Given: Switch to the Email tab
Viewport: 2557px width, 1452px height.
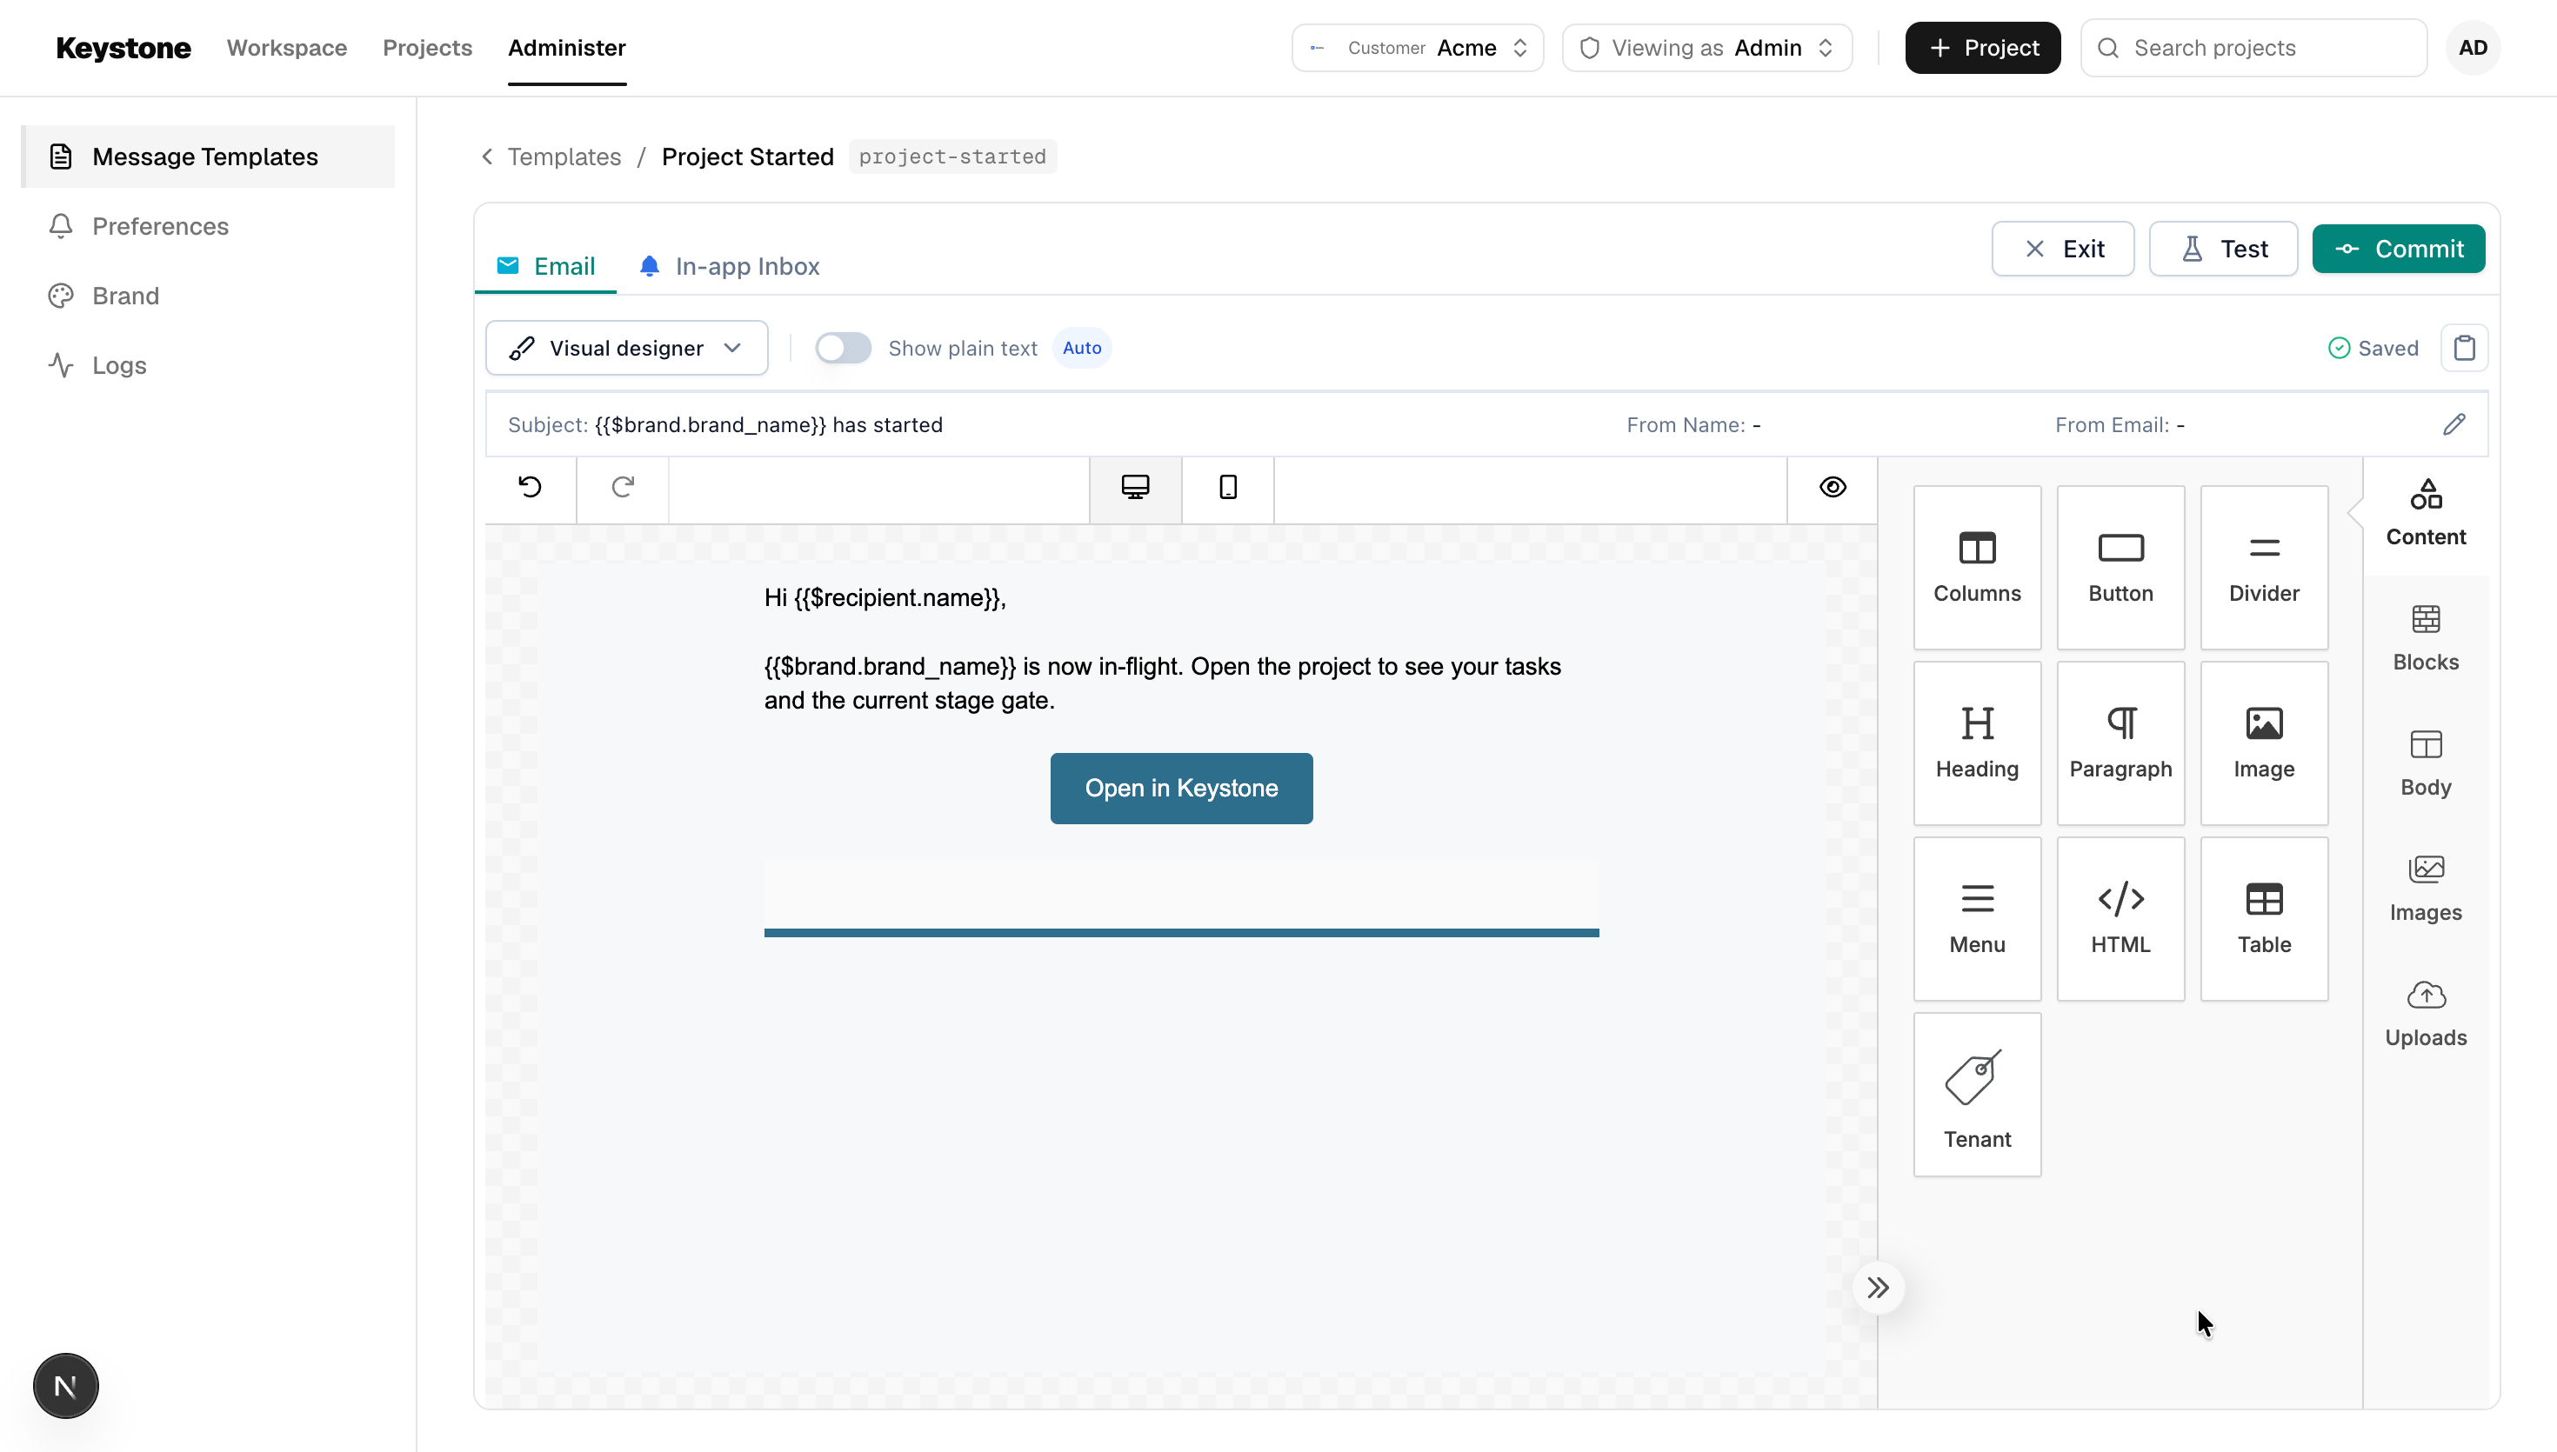Looking at the screenshot, I should point(545,266).
